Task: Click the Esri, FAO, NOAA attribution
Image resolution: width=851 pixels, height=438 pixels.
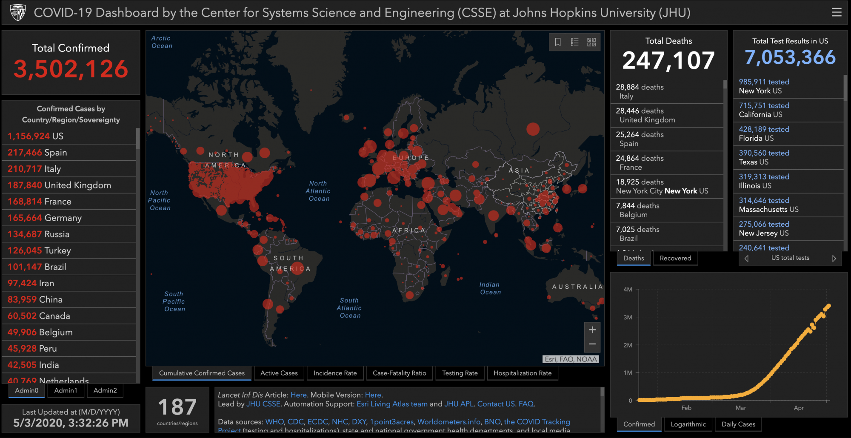Action: pyautogui.click(x=571, y=359)
